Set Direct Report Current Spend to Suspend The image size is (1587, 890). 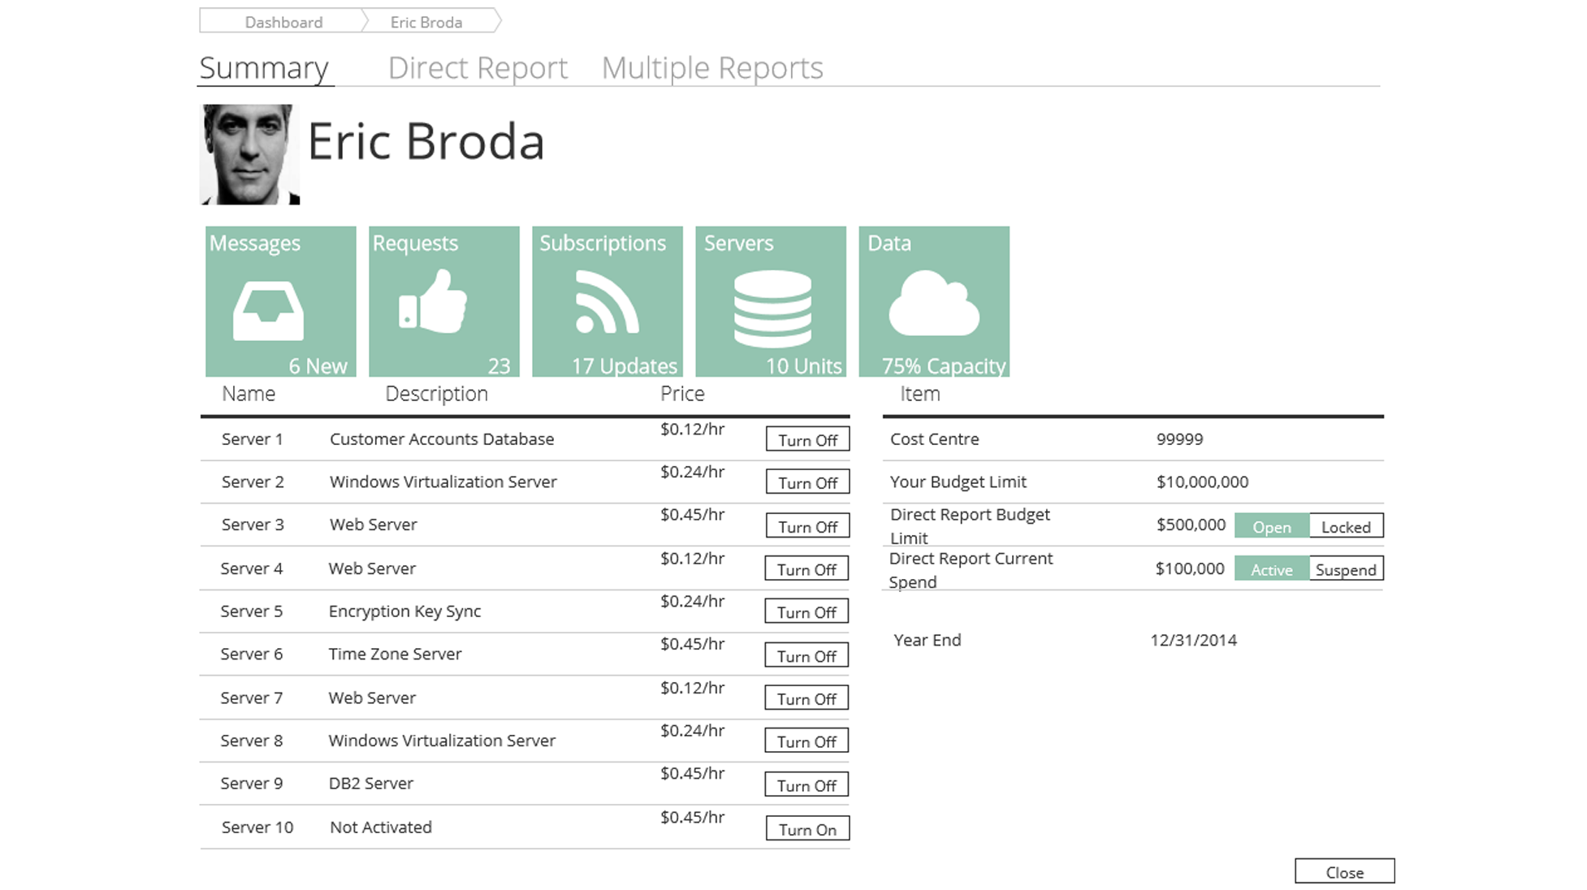[1345, 569]
